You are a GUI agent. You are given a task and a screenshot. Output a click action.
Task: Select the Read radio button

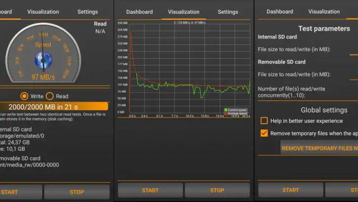coord(50,96)
